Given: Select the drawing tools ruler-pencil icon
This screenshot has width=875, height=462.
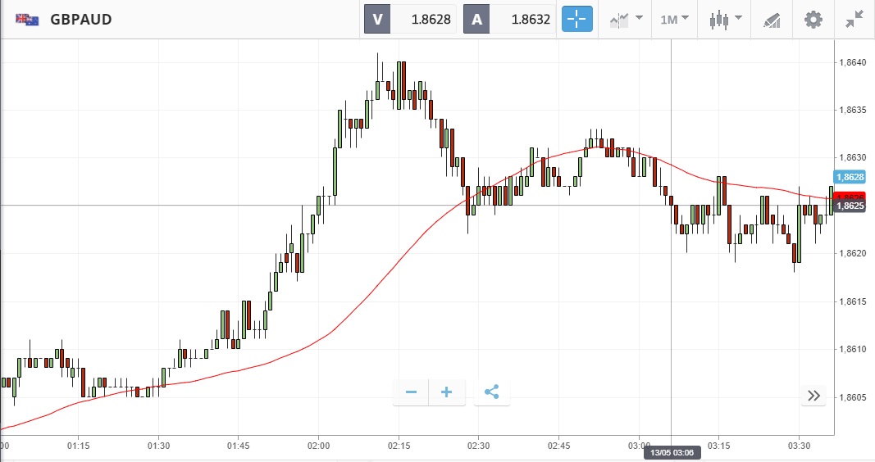Looking at the screenshot, I should [x=772, y=20].
